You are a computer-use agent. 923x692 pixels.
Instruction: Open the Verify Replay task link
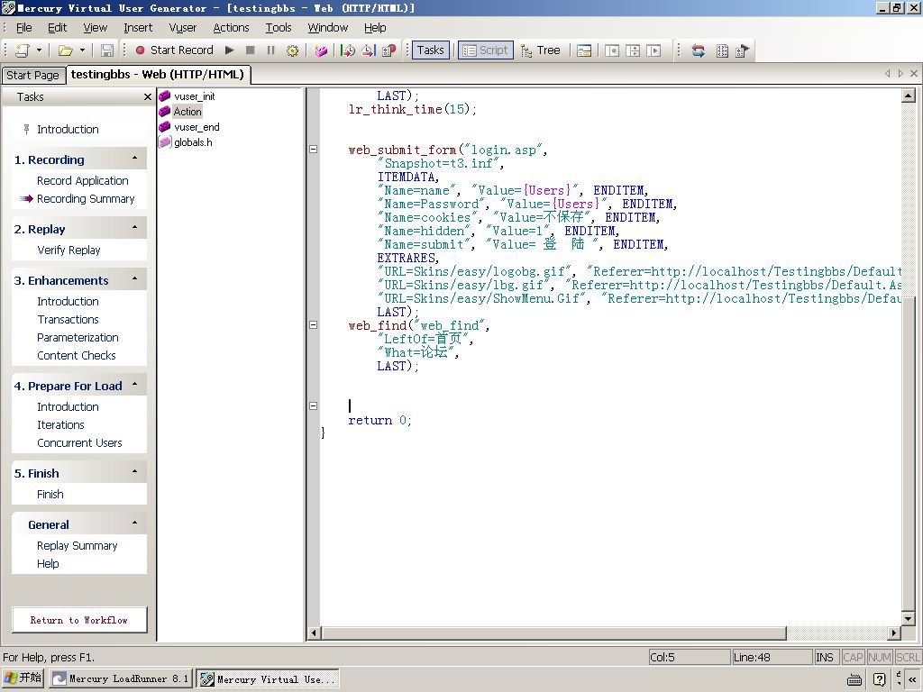[69, 250]
